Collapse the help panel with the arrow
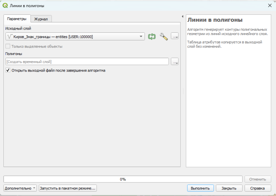Image resolution: width=276 pixels, height=196 pixels. pyautogui.click(x=182, y=16)
